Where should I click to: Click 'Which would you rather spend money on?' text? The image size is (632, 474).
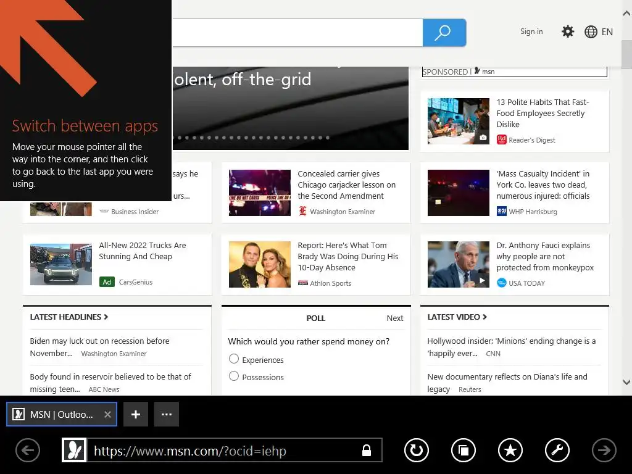click(x=309, y=341)
